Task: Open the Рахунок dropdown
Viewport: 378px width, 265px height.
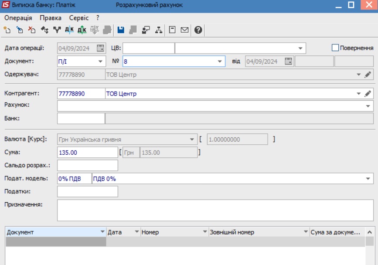Action: click(x=368, y=106)
